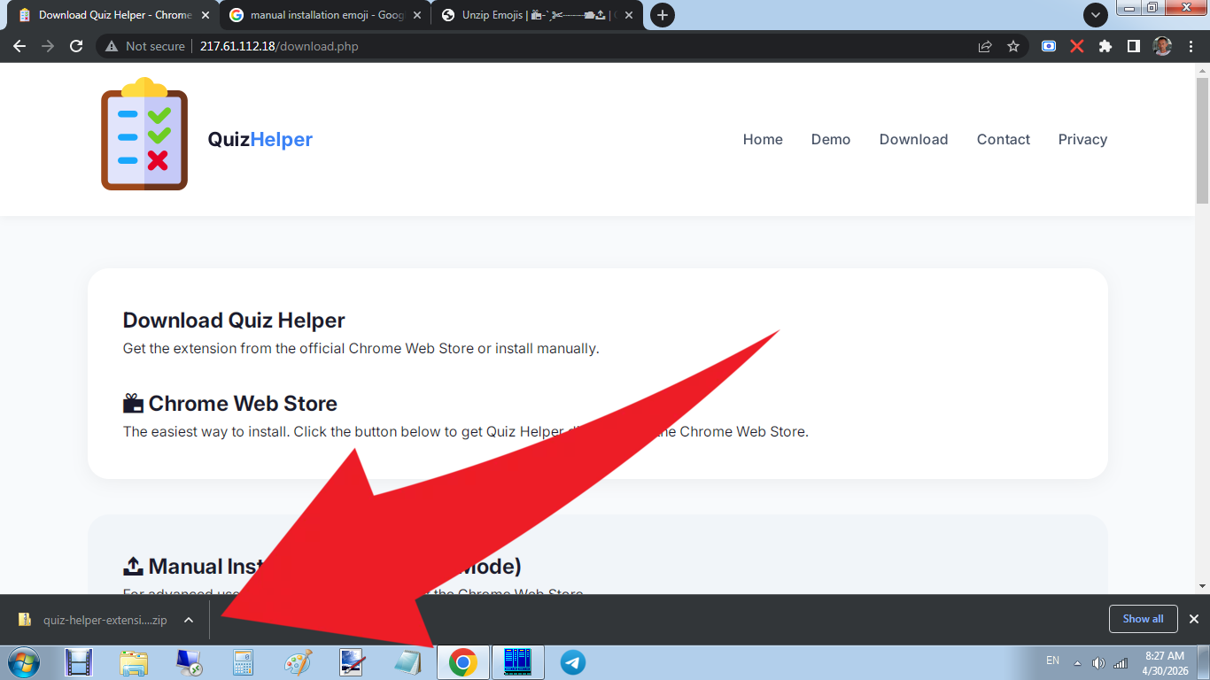
Task: Open the Home navigation link
Action: point(763,139)
